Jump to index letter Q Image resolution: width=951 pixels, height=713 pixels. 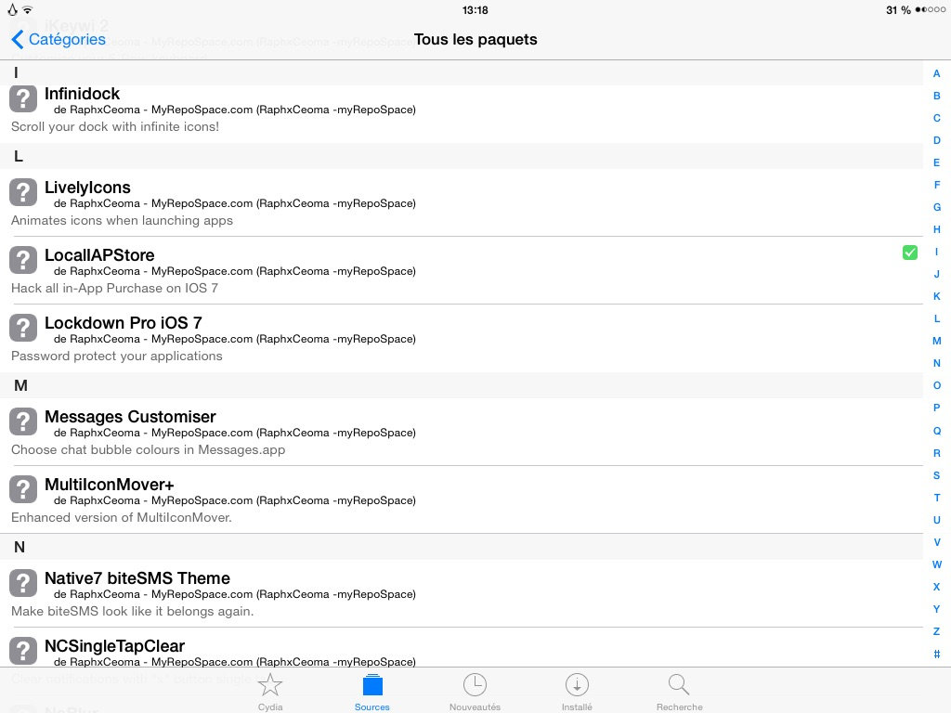tap(936, 431)
